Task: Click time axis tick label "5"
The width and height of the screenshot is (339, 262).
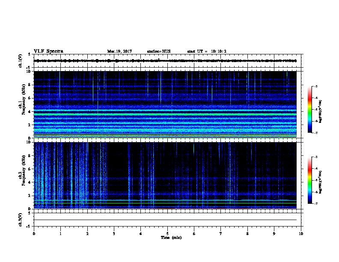Action: coord(167,234)
